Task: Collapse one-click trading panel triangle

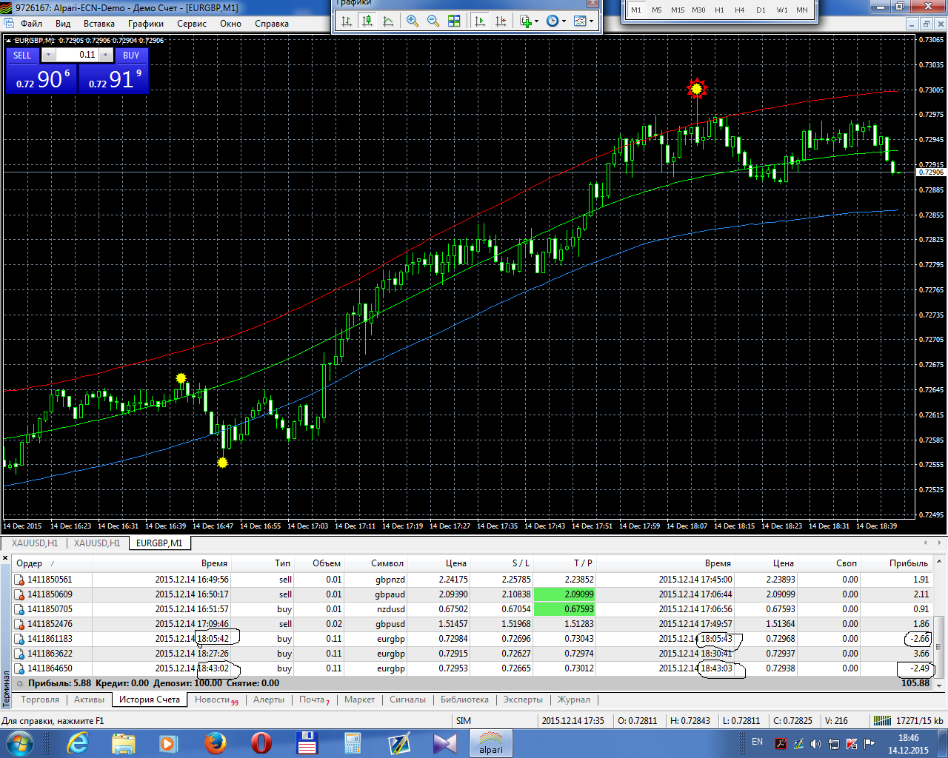Action: pyautogui.click(x=9, y=40)
